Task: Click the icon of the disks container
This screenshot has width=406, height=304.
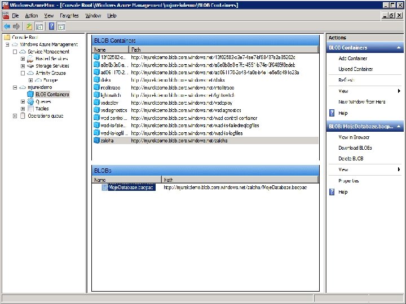Action: 96,79
